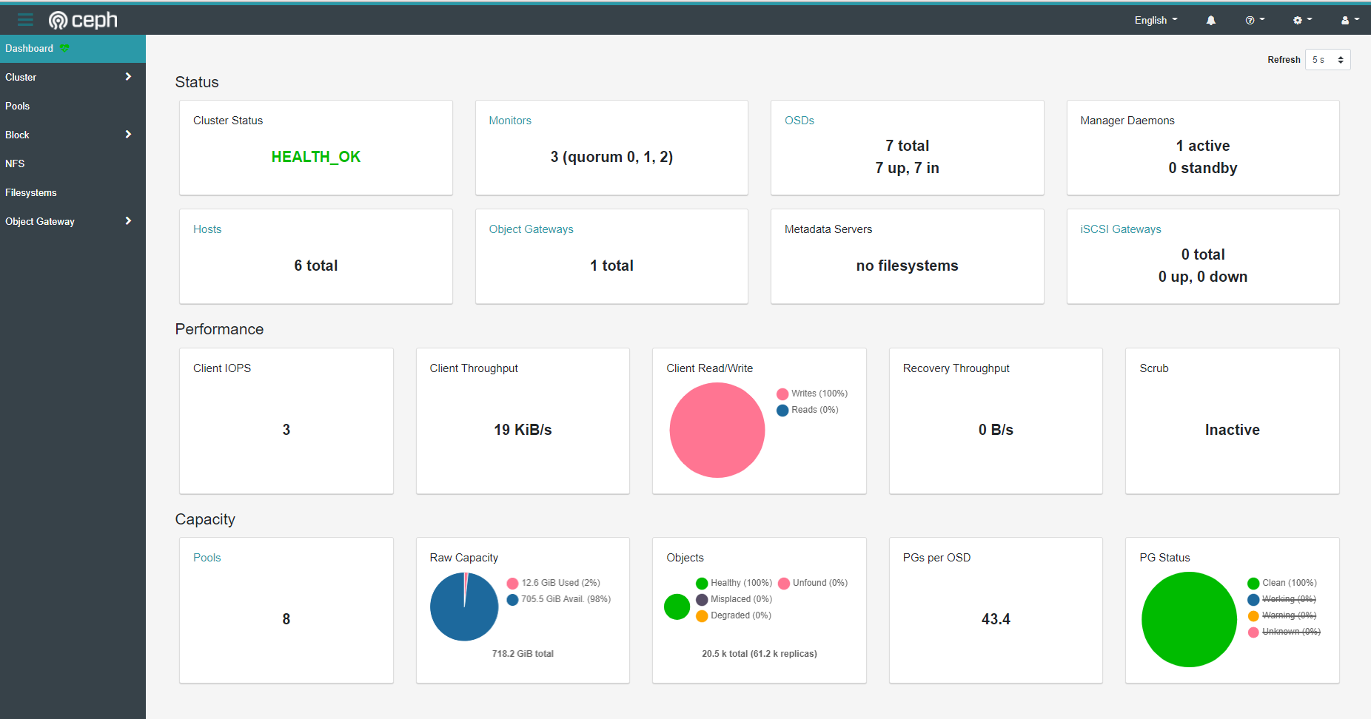Toggle the 12.6 GiB Used legend entry

(x=554, y=583)
